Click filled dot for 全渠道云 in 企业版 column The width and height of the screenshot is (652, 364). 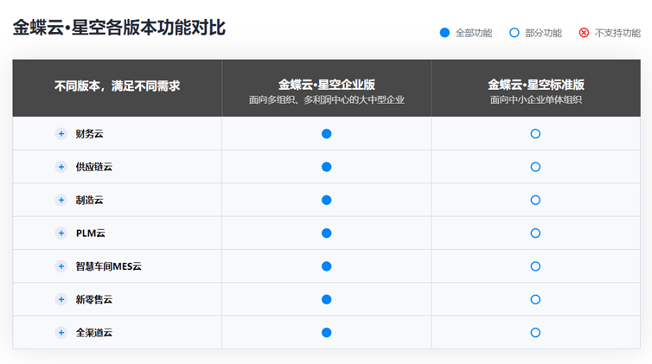click(x=326, y=332)
